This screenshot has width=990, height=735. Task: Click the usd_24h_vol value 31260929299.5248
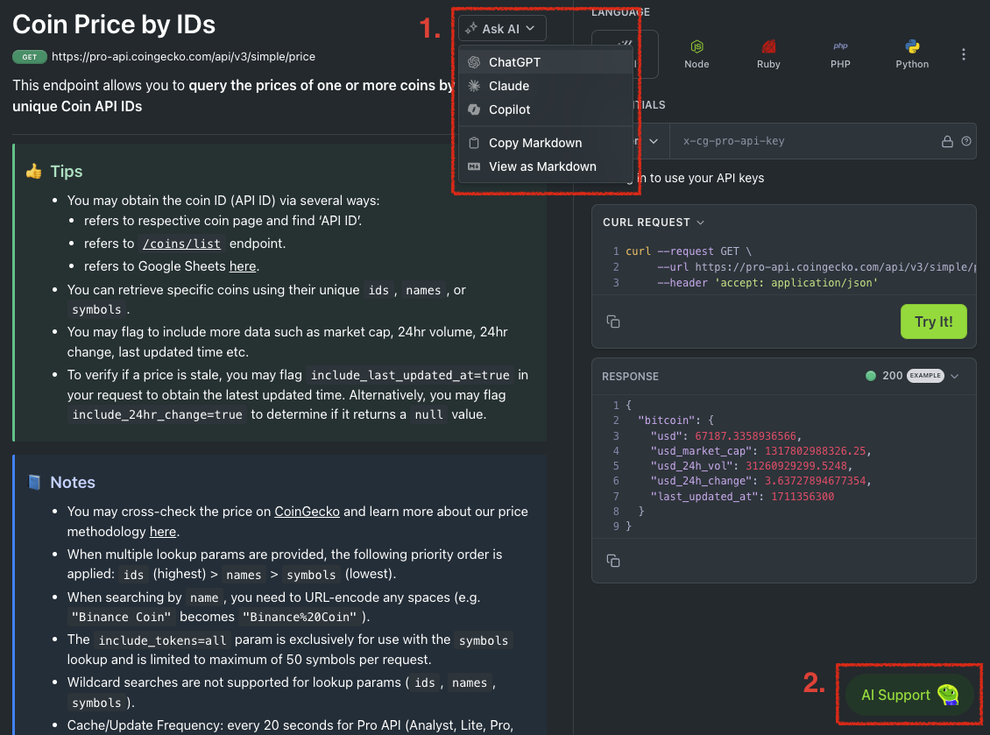point(796,466)
